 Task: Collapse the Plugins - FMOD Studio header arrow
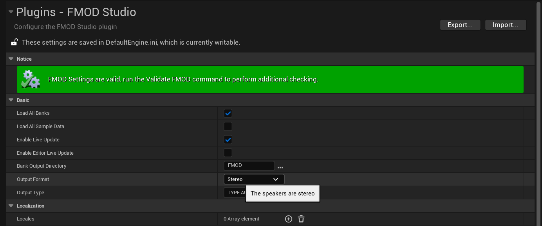[x=11, y=12]
